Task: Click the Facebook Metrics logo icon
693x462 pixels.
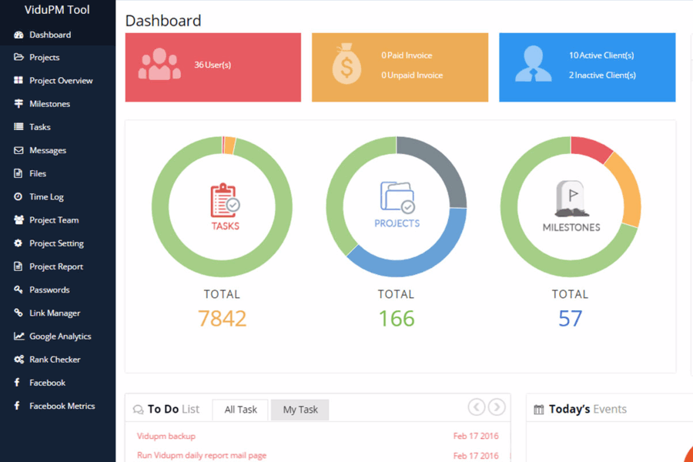Action: [x=17, y=406]
